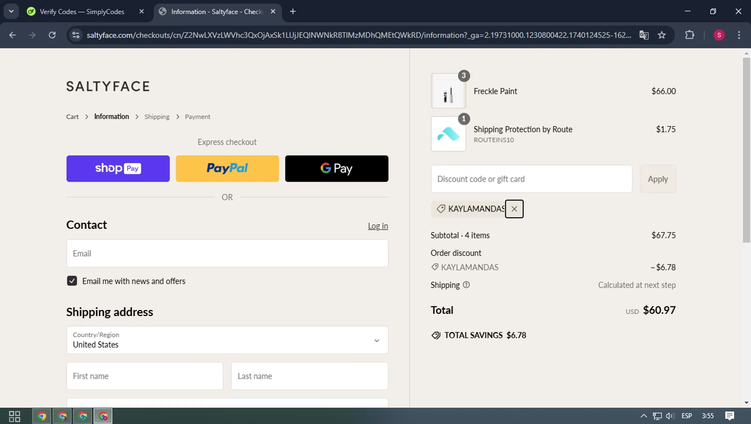The width and height of the screenshot is (751, 424).
Task: Click the translate page icon
Action: (x=644, y=35)
